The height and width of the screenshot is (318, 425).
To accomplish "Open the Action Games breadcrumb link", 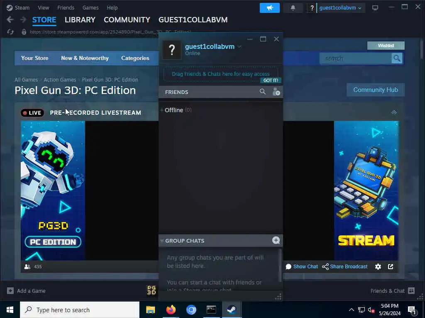I will tap(60, 79).
